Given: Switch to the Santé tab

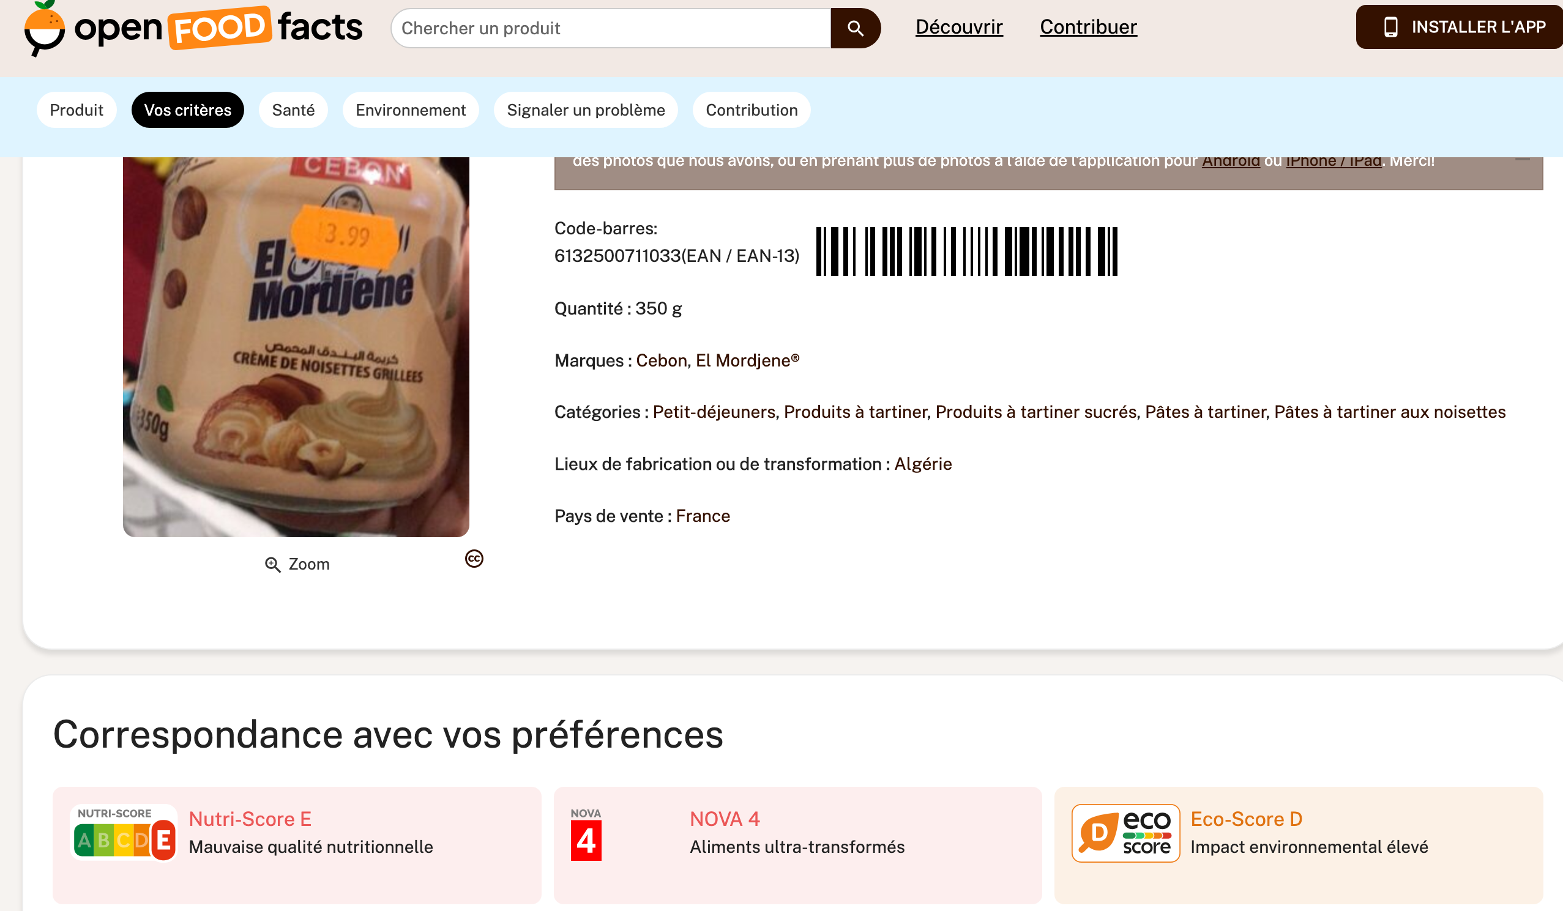Looking at the screenshot, I should point(293,110).
